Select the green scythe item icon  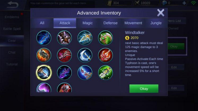pyautogui.click(x=105, y=38)
